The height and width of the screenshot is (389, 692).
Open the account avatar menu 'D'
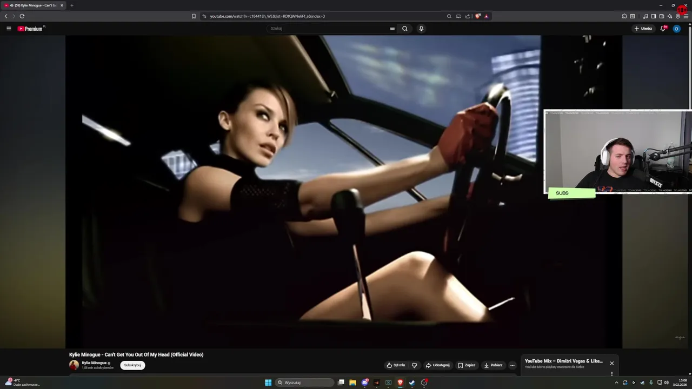(x=676, y=29)
